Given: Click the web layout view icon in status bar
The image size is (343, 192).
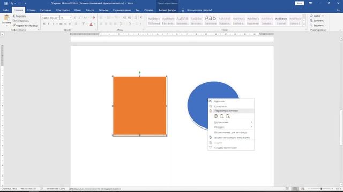Looking at the screenshot, I should pos(303,188).
